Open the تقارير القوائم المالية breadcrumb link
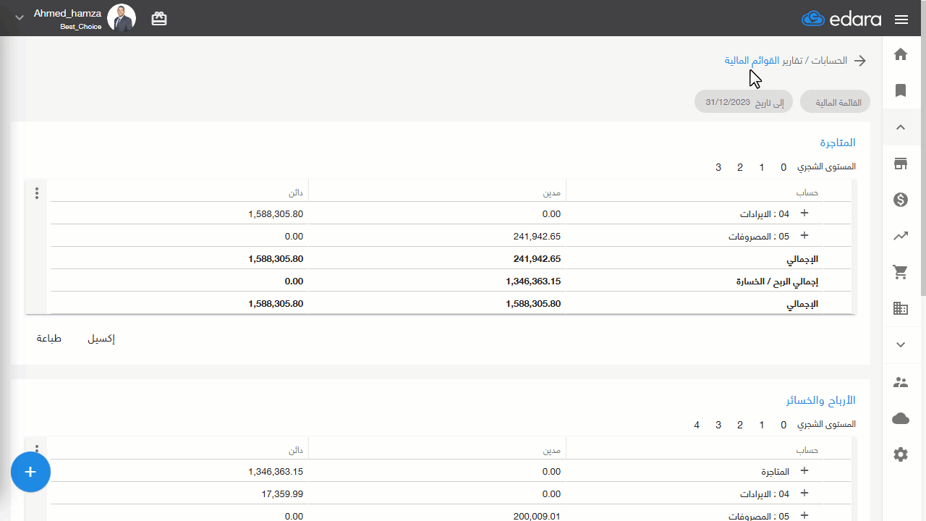 click(x=763, y=61)
